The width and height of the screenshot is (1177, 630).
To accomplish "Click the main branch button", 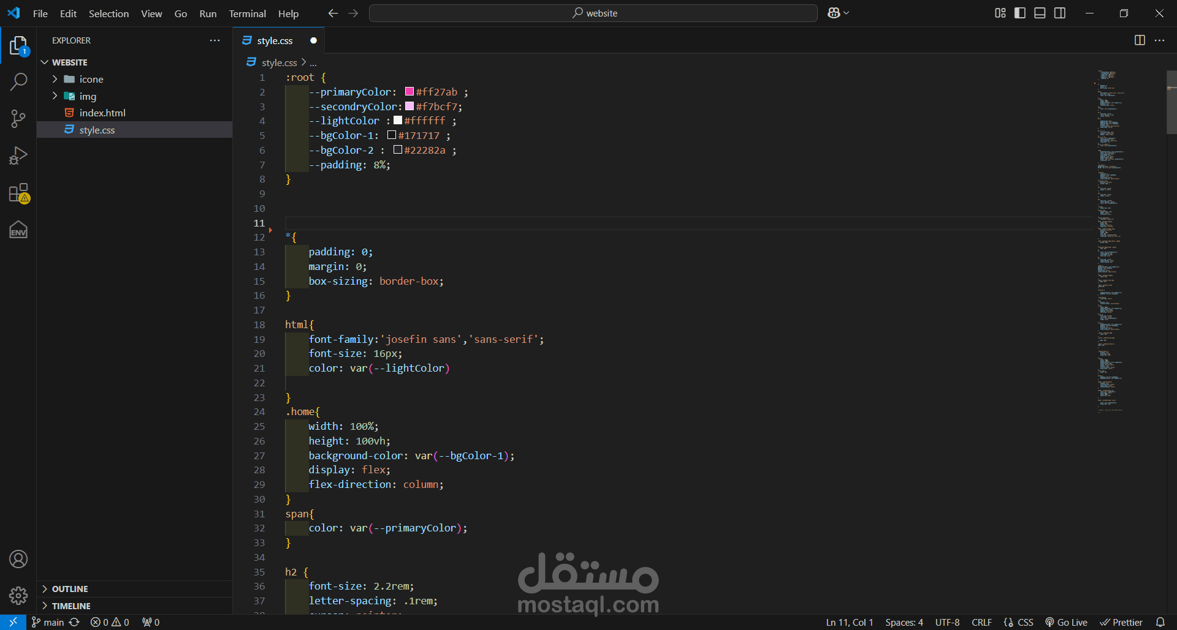I will (48, 622).
